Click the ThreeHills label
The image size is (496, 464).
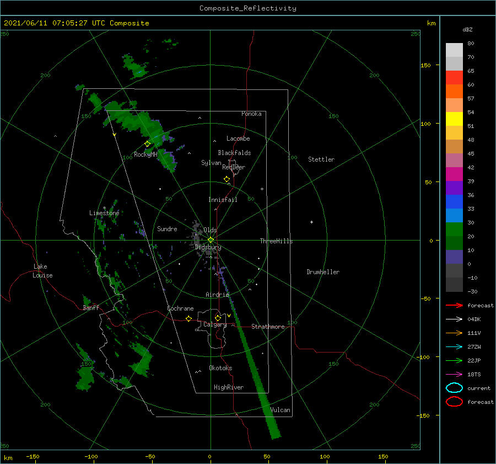pyautogui.click(x=276, y=241)
